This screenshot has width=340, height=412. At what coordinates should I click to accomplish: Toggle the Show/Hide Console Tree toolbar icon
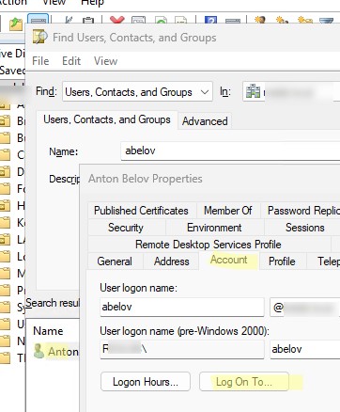[x=38, y=20]
